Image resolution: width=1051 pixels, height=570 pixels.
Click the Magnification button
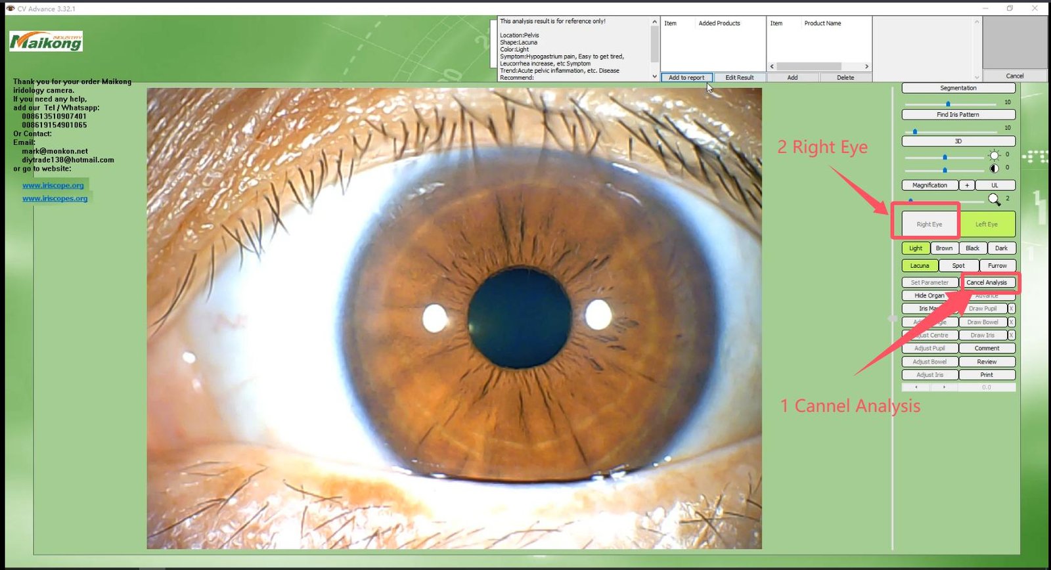(x=929, y=185)
